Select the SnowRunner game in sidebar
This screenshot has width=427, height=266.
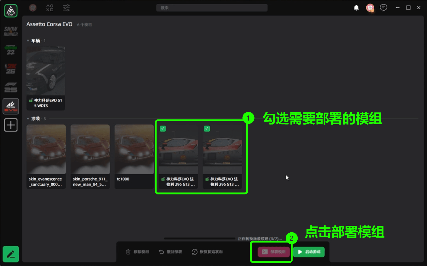coord(11,31)
